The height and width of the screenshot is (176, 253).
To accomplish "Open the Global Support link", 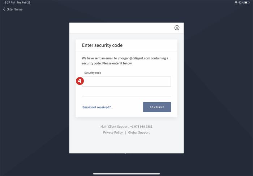I will tap(139, 132).
